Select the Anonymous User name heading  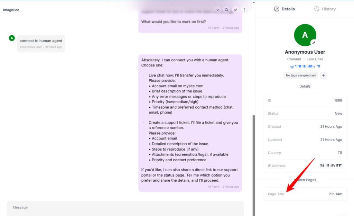[x=305, y=52]
